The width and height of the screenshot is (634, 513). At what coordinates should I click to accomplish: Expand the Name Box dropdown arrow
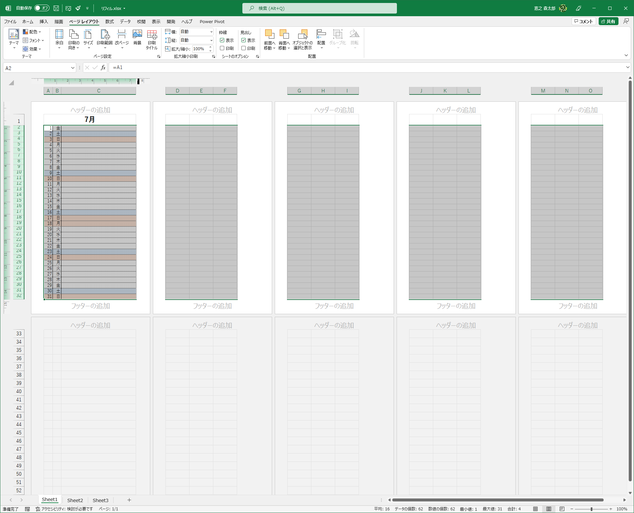click(73, 68)
